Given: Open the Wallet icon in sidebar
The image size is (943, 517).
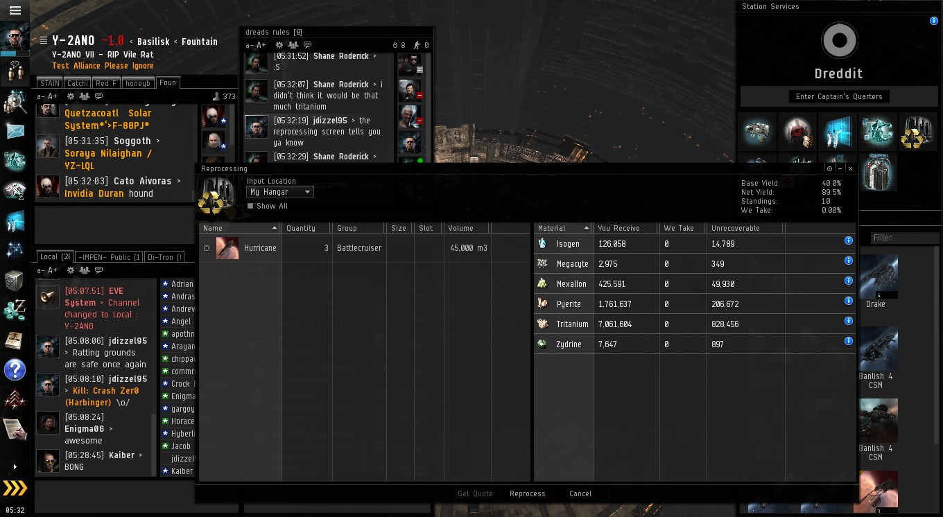Looking at the screenshot, I should click(x=15, y=310).
